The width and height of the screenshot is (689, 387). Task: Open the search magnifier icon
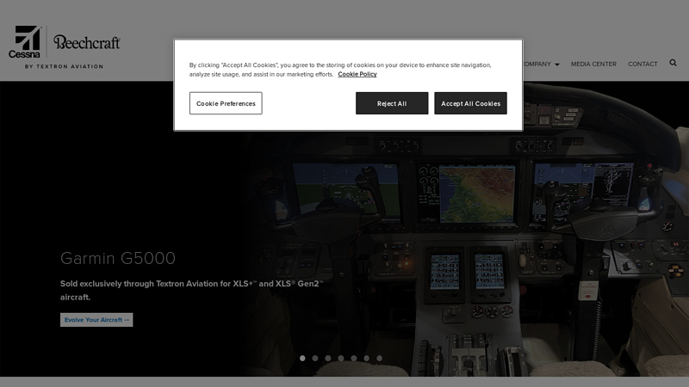point(673,63)
